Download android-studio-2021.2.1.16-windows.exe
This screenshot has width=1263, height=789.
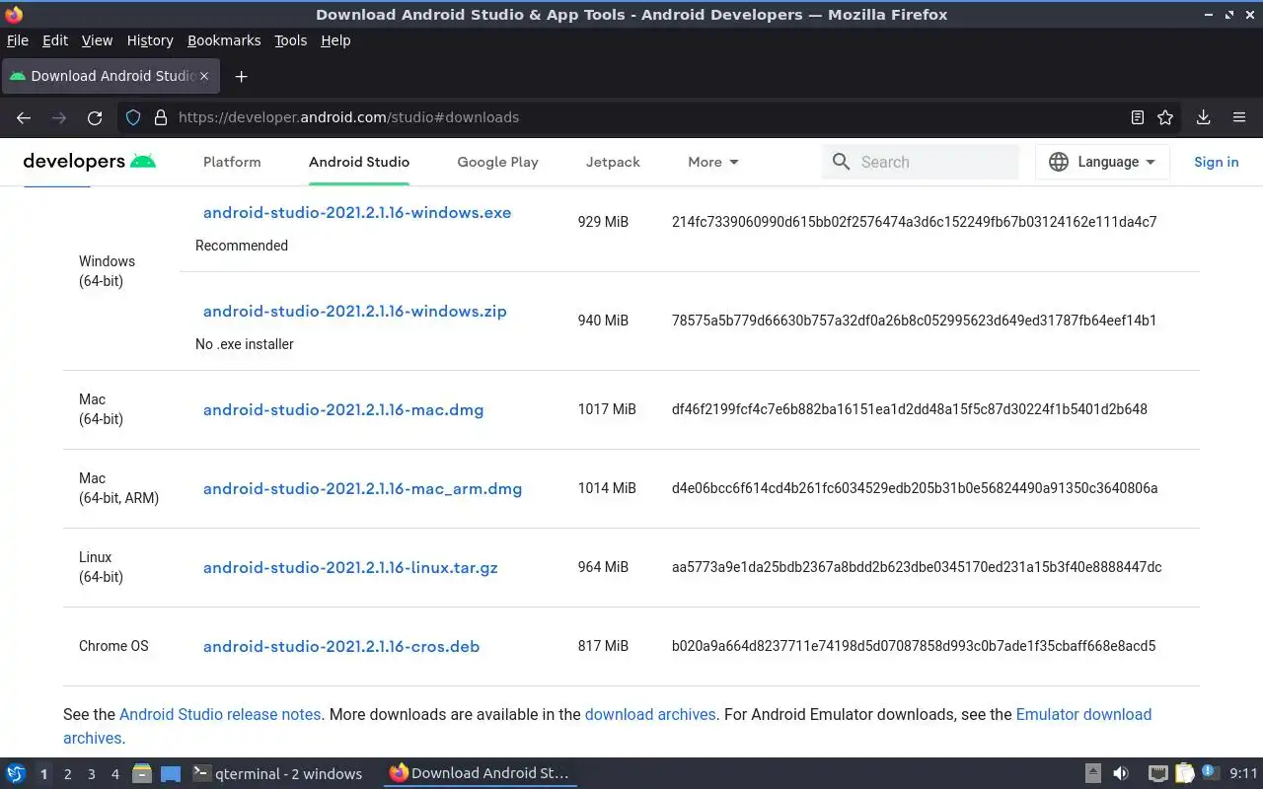(357, 212)
